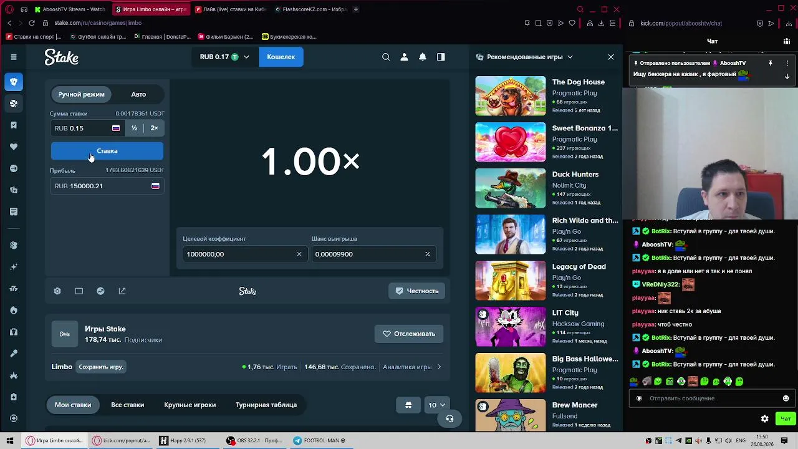Open the game in a popout window
This screenshot has width=798, height=449.
click(x=122, y=291)
